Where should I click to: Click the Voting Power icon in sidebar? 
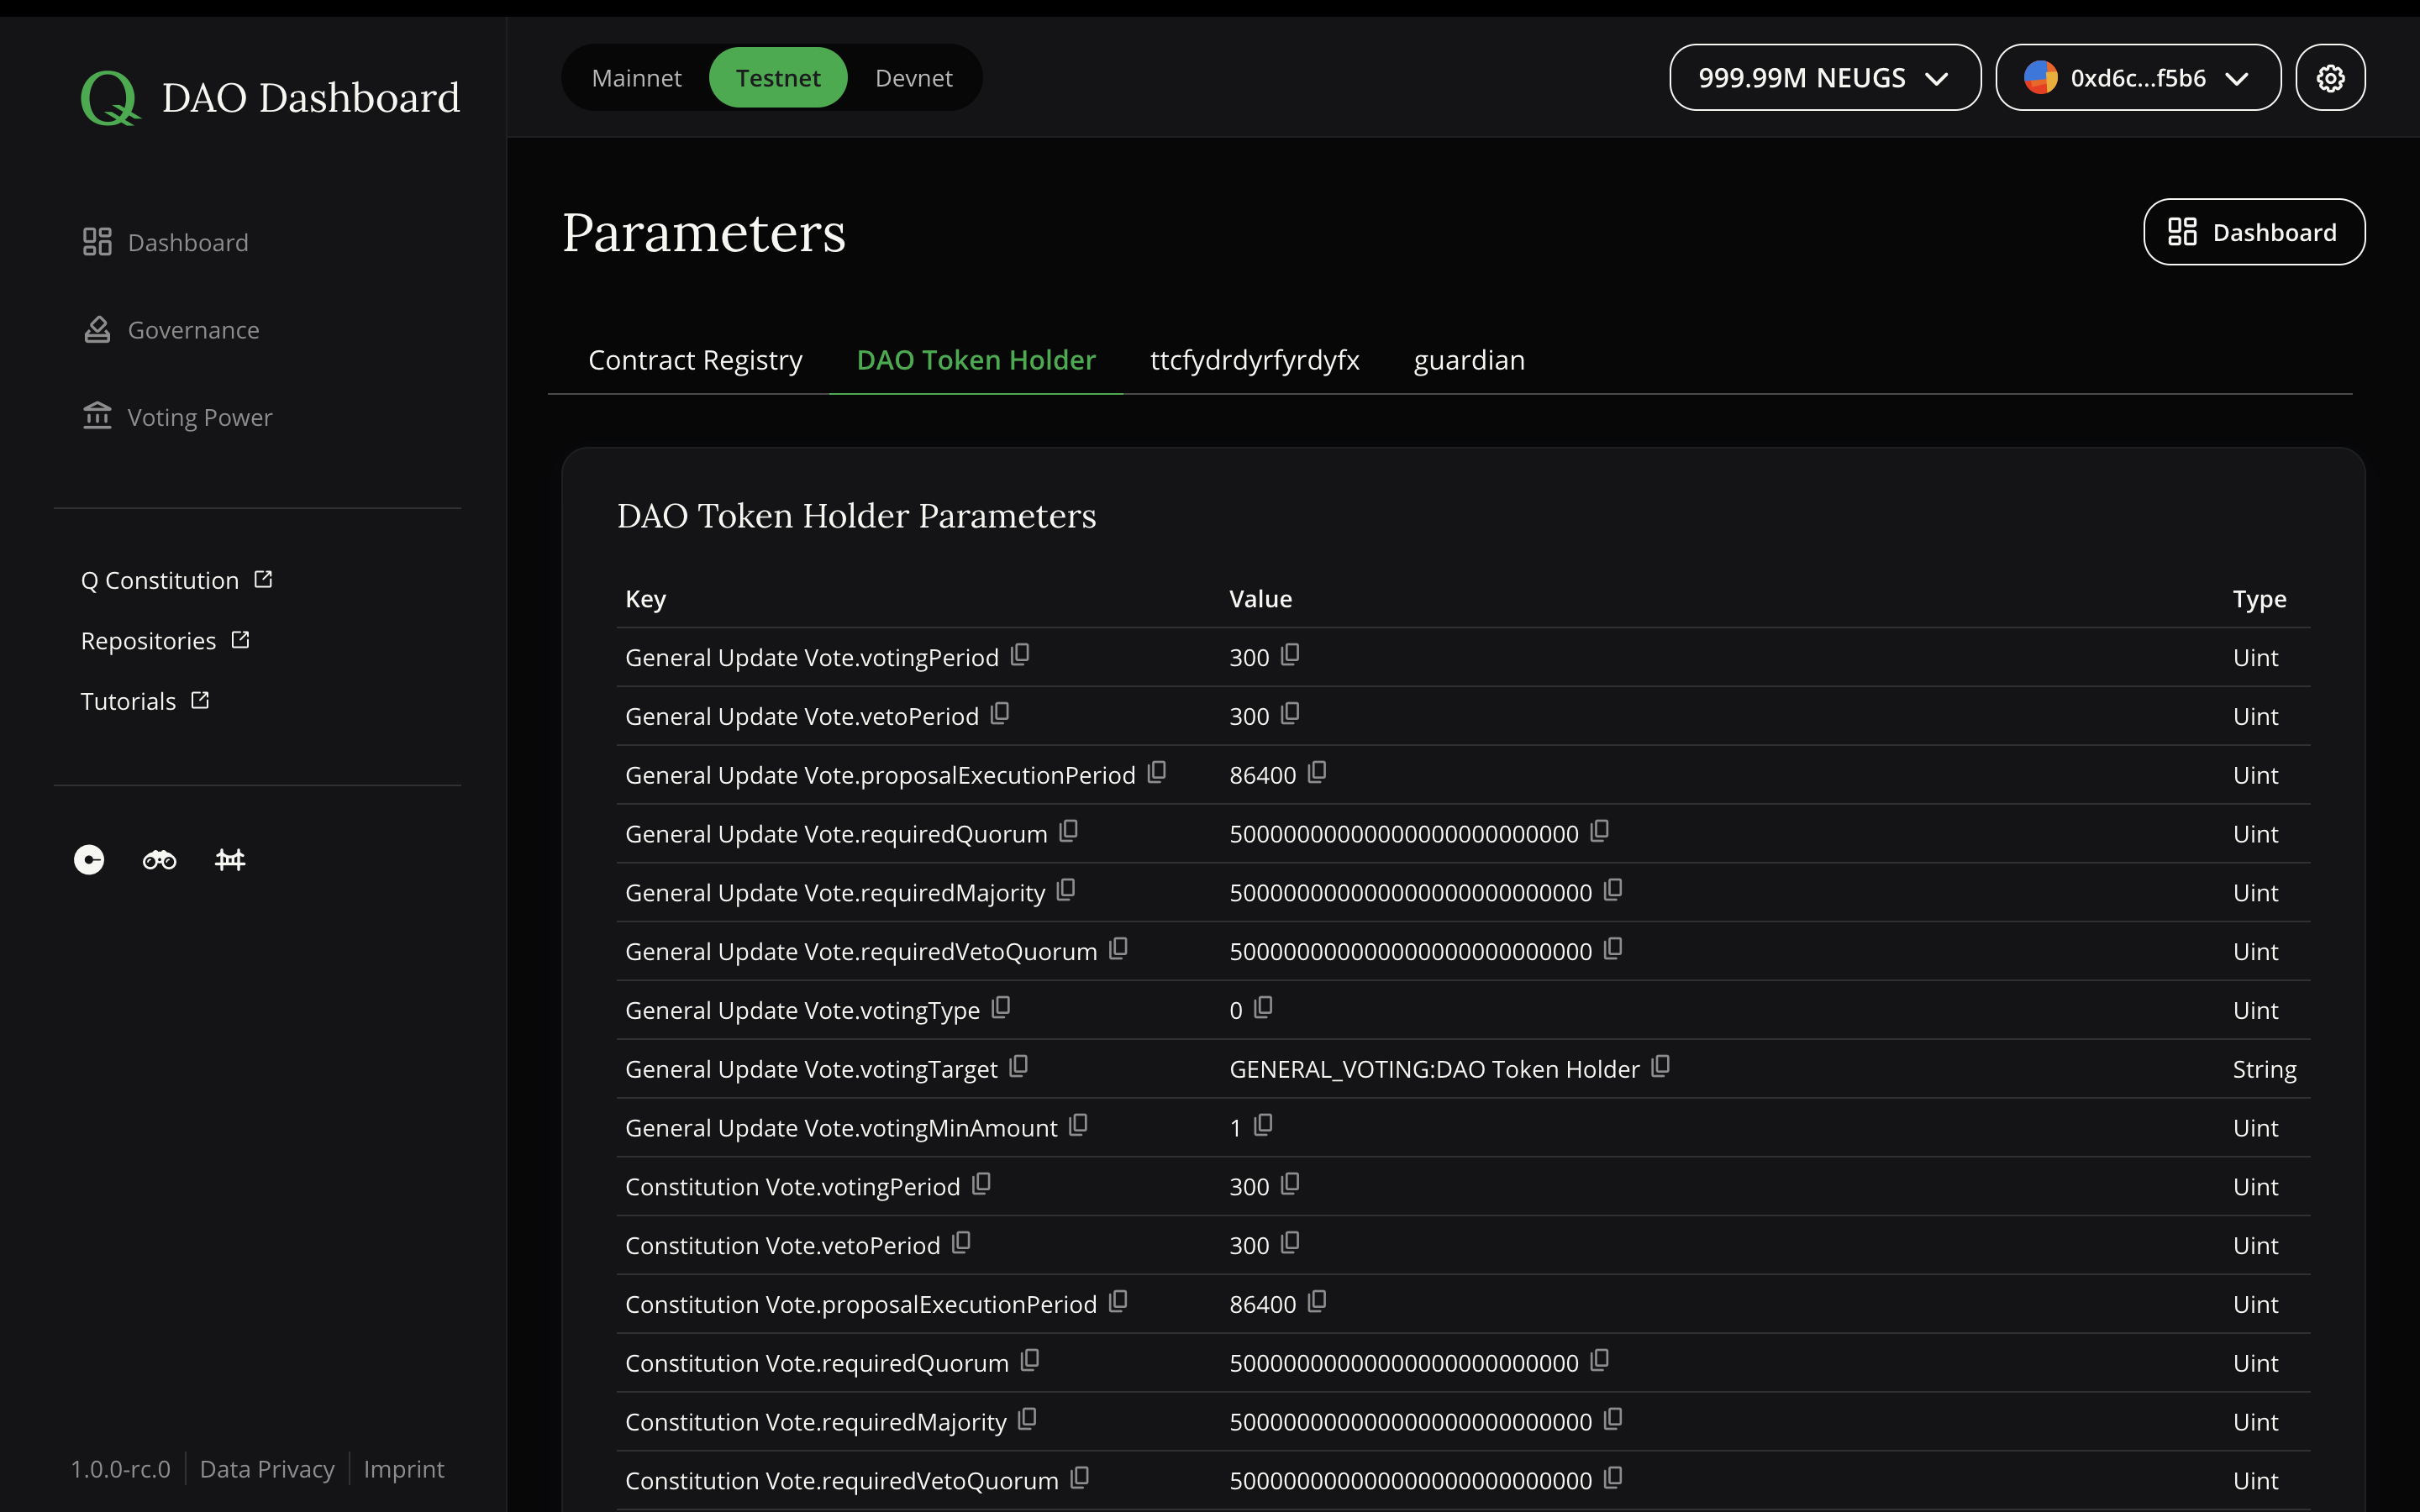tap(97, 417)
